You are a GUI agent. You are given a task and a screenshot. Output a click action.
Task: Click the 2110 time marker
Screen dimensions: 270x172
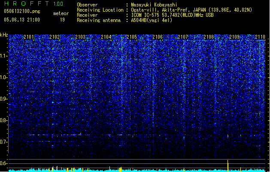coord(260,37)
